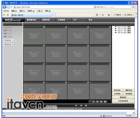Click the IE back arrow button
The height and width of the screenshot is (118, 140).
(x=4, y=7)
